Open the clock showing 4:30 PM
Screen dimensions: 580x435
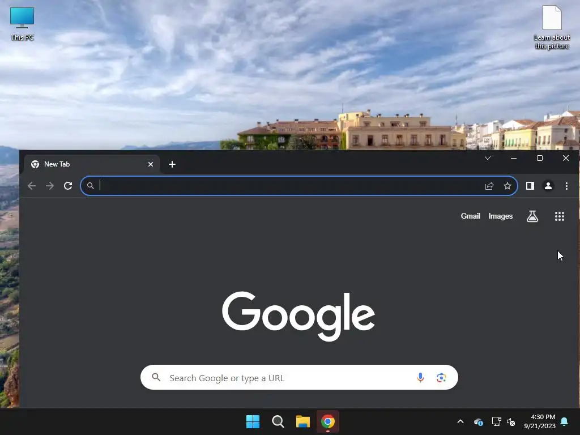pos(540,421)
